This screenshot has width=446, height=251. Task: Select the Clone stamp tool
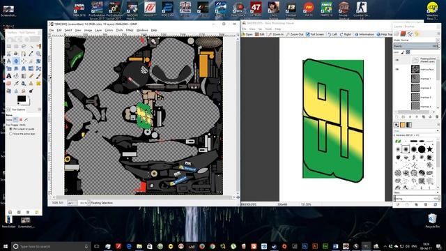[31, 83]
